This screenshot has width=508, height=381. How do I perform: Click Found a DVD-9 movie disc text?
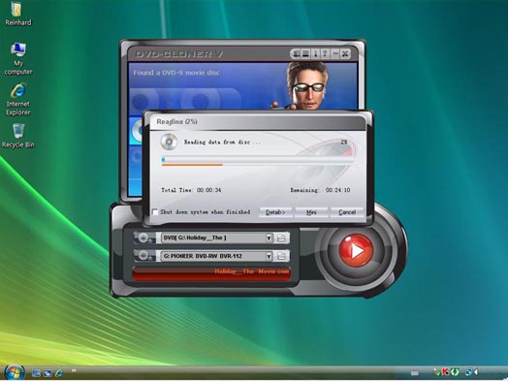[x=176, y=73]
